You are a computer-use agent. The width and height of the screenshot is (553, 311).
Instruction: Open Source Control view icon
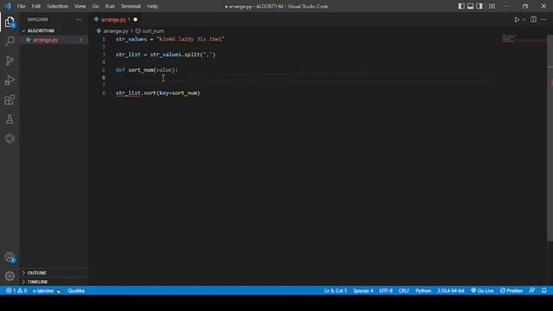pyautogui.click(x=10, y=60)
